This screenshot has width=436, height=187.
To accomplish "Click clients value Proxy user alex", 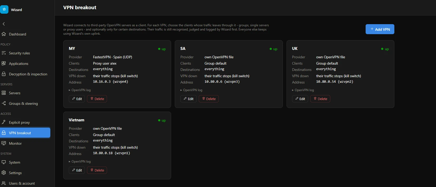I will click(105, 63).
